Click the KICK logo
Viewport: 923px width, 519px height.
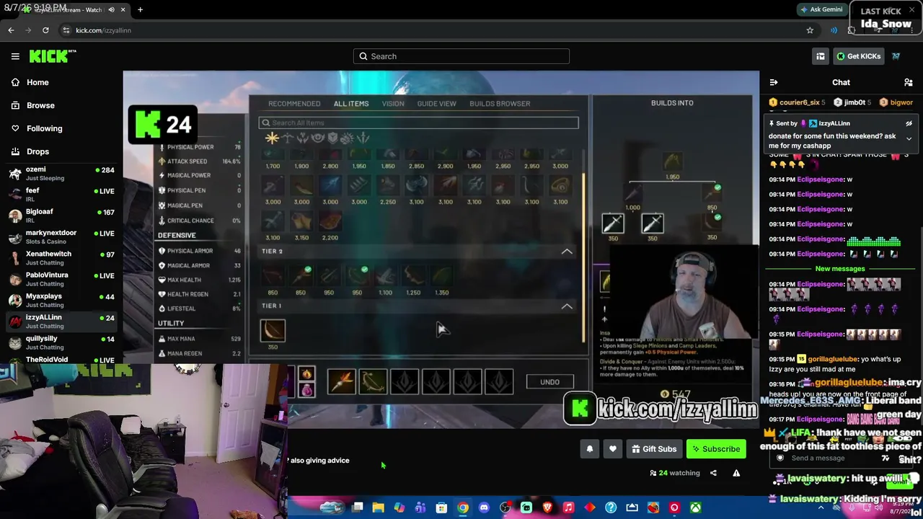tap(53, 56)
